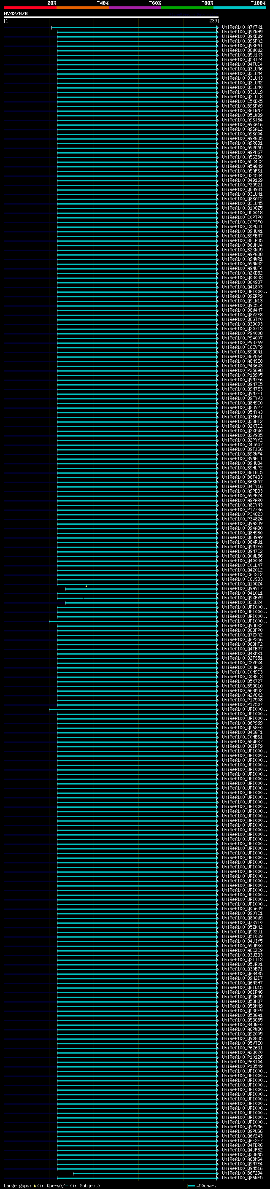This screenshot has width=270, height=1189.
Task: Select the UniRef100_P29521 label
Action: click(x=242, y=185)
